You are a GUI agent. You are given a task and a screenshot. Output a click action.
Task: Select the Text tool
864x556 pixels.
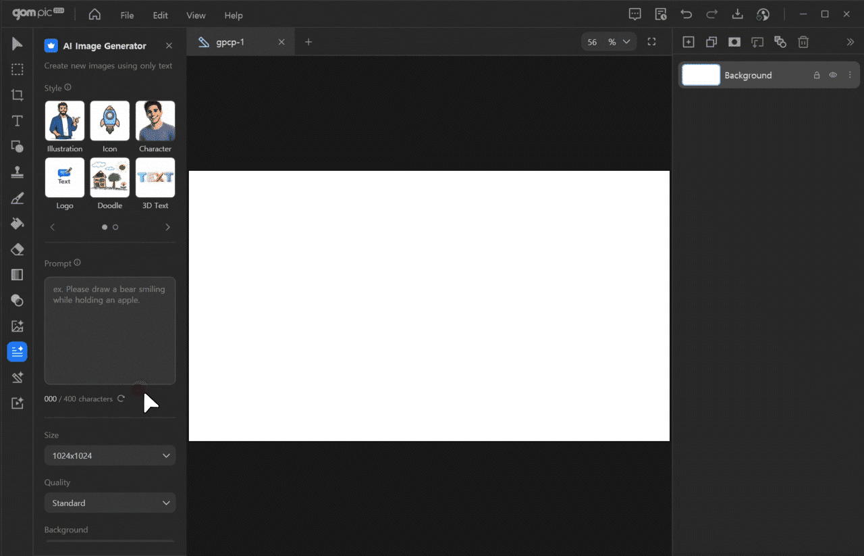click(x=17, y=121)
